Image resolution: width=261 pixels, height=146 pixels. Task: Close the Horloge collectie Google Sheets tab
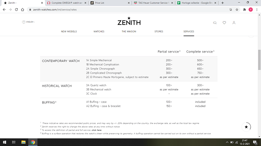click(x=215, y=3)
